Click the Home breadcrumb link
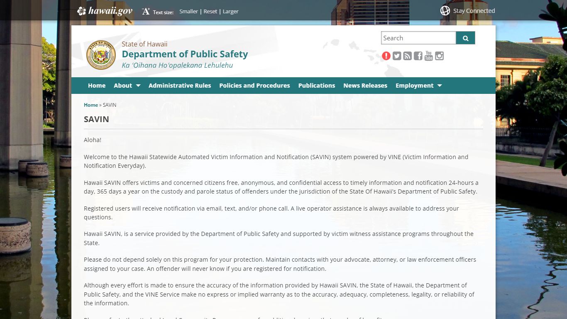Image resolution: width=567 pixels, height=319 pixels. click(91, 105)
